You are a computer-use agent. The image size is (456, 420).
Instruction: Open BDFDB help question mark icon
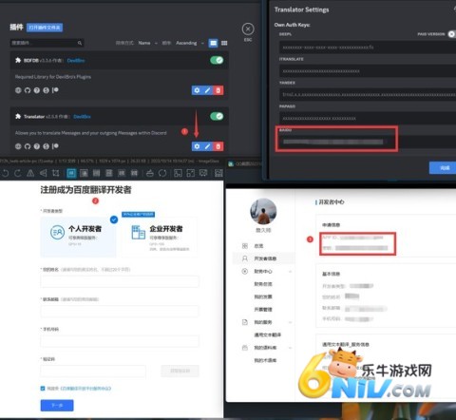pyautogui.click(x=37, y=90)
